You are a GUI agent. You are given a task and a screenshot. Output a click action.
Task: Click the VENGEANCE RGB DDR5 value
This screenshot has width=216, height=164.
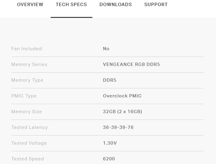(x=131, y=64)
